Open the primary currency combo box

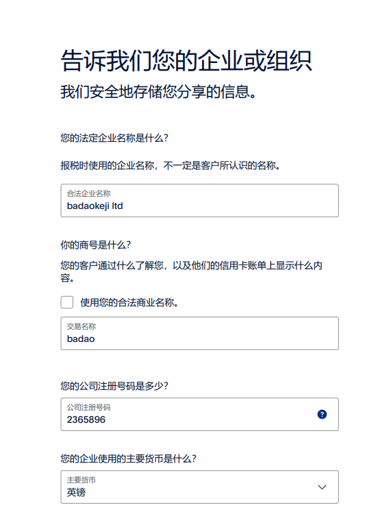point(199,487)
